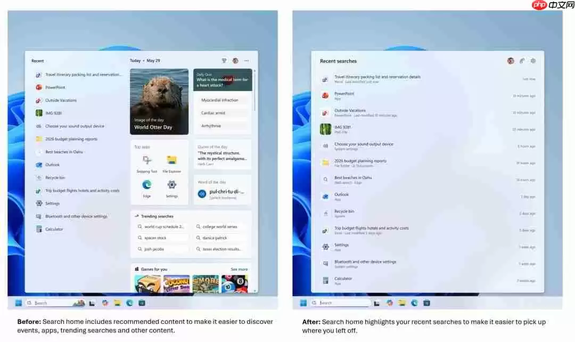
Task: Open Outside Vacations in After Recent searches
Action: coord(428,112)
